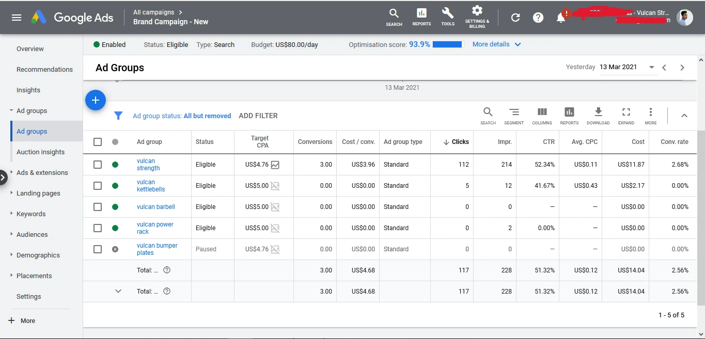Download the ad groups table
Viewport: 705px width, 339px height.
[598, 116]
